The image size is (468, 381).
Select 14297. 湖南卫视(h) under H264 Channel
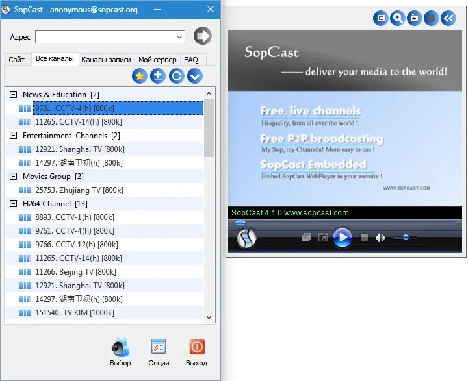(x=105, y=299)
